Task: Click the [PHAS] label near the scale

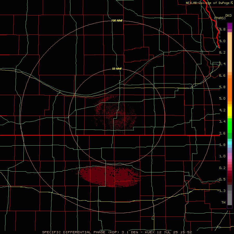Action: click(x=220, y=18)
